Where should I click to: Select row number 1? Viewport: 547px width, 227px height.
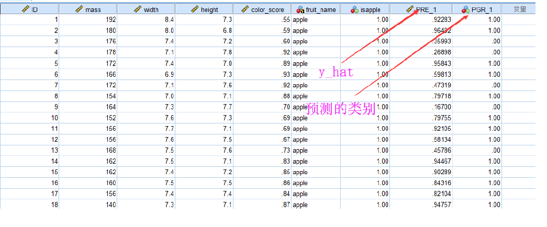coord(30,20)
